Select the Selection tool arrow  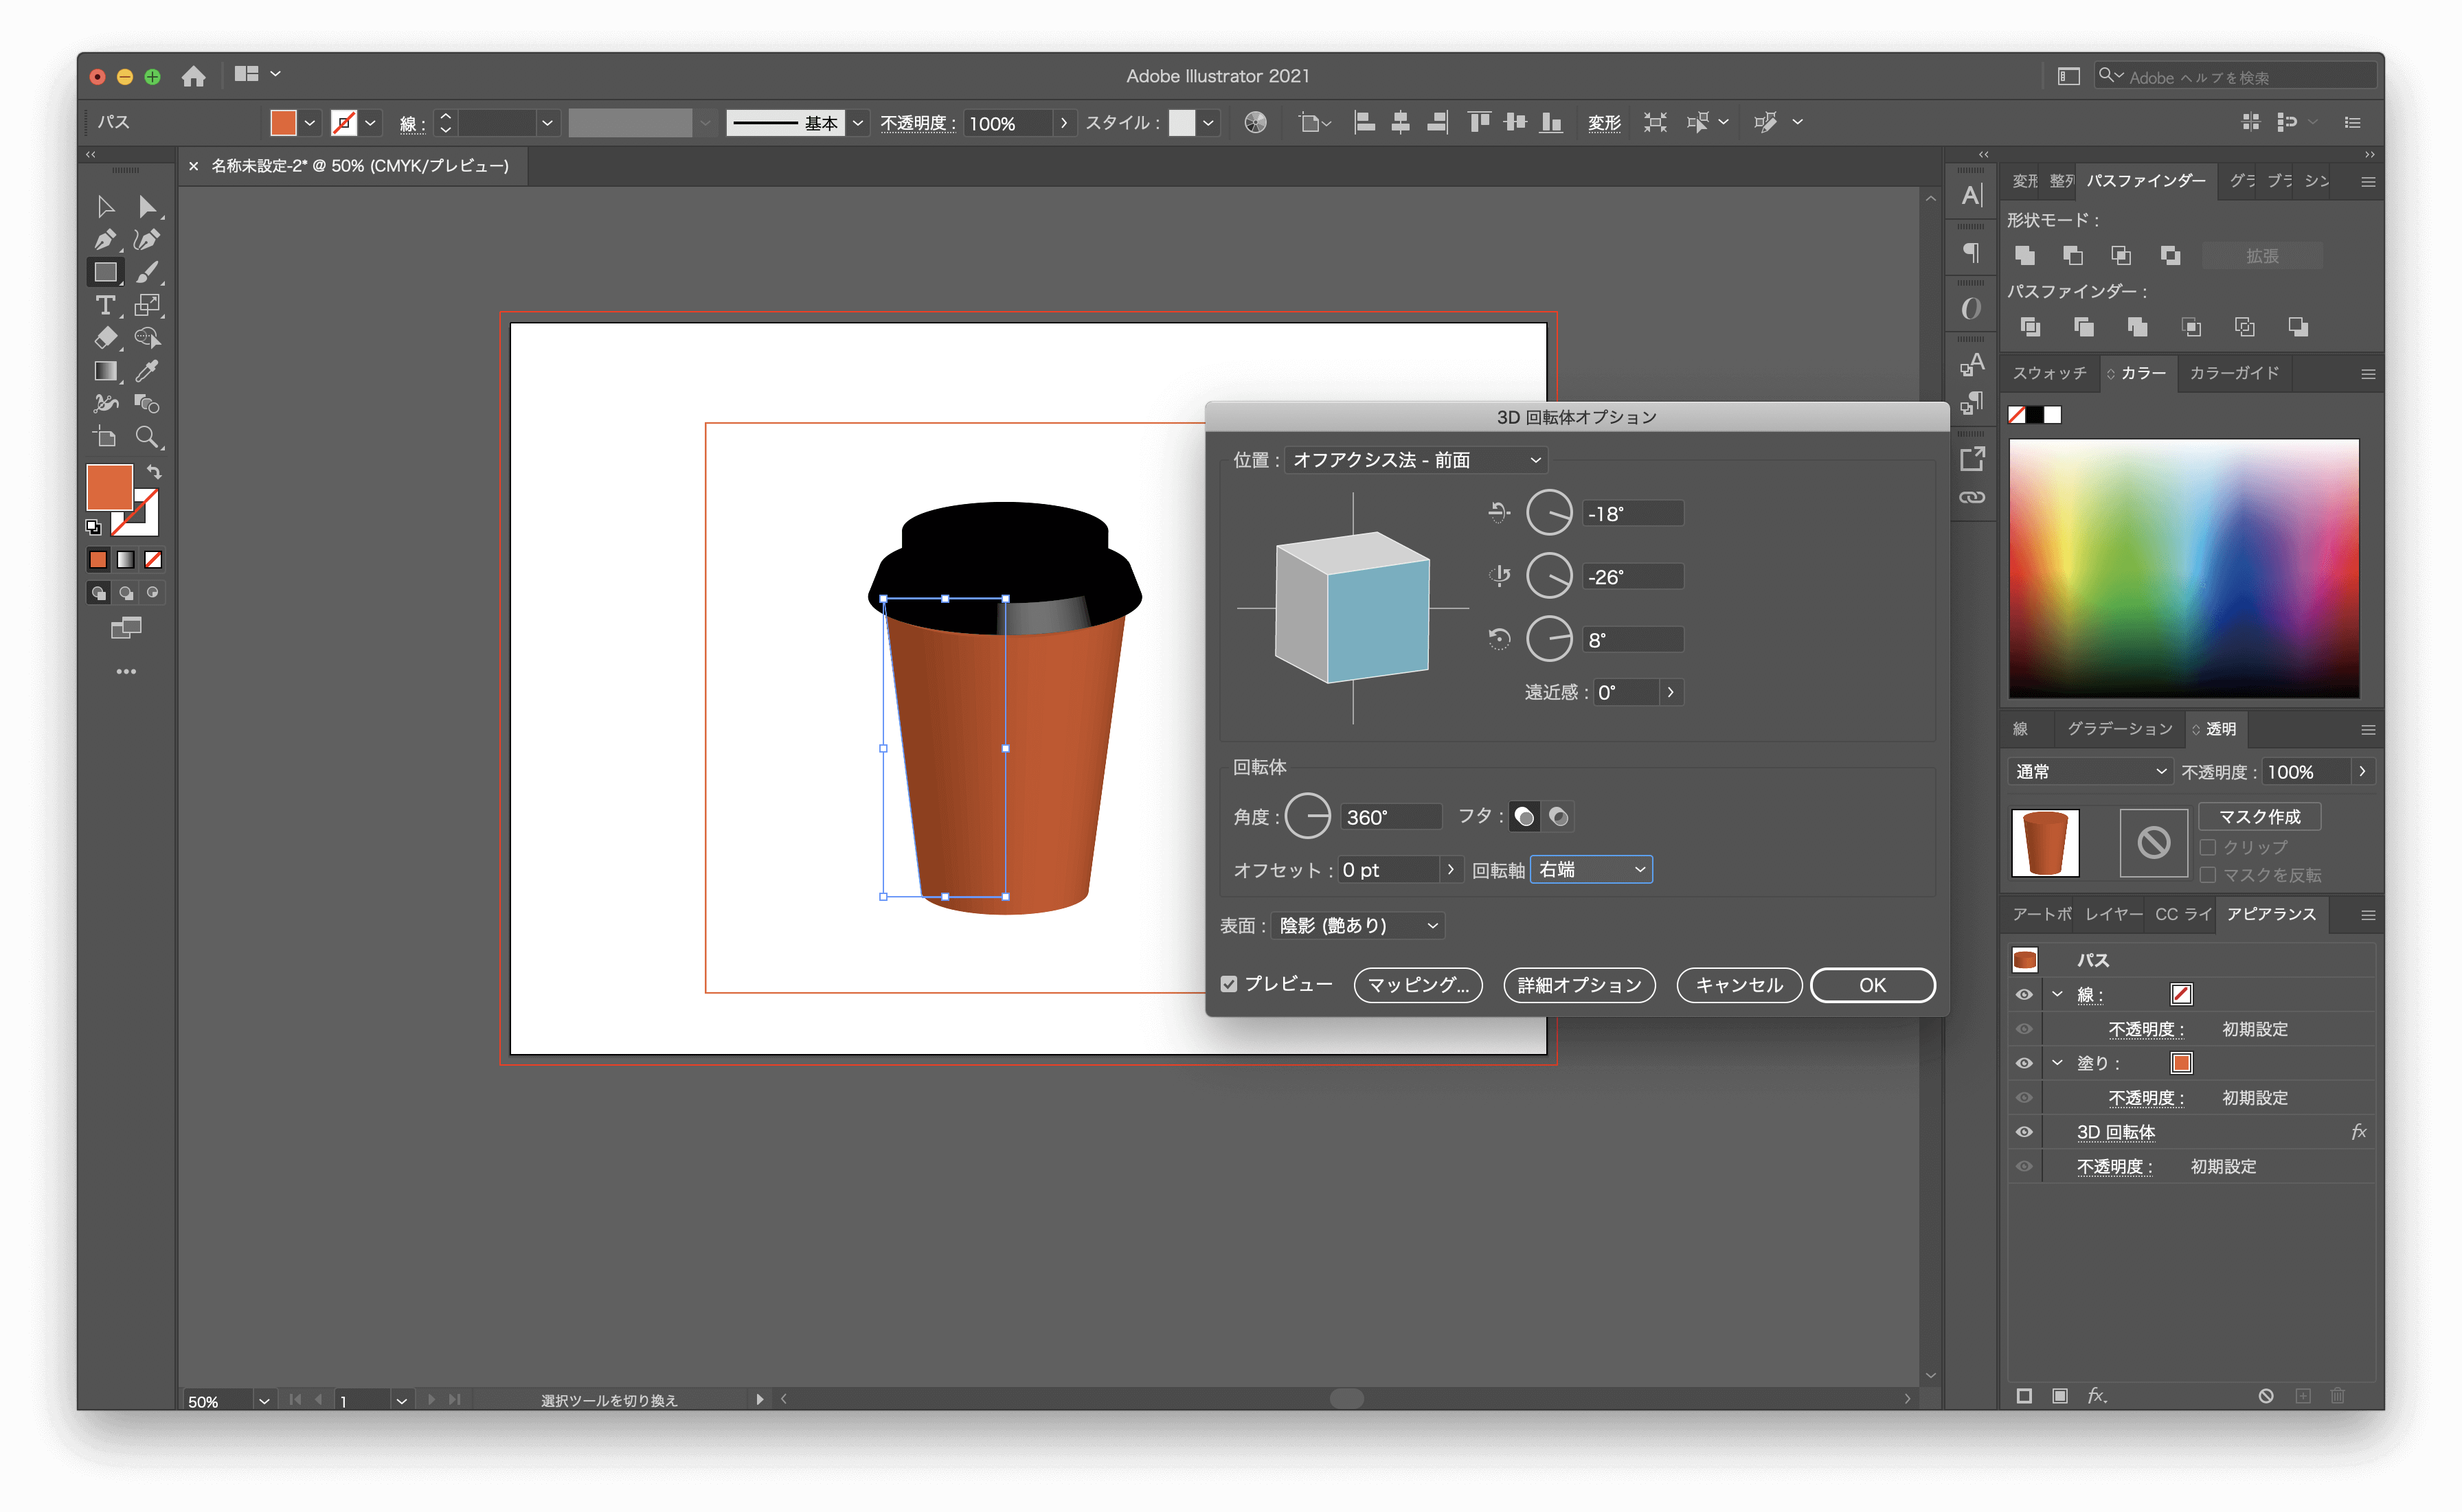pos(105,207)
